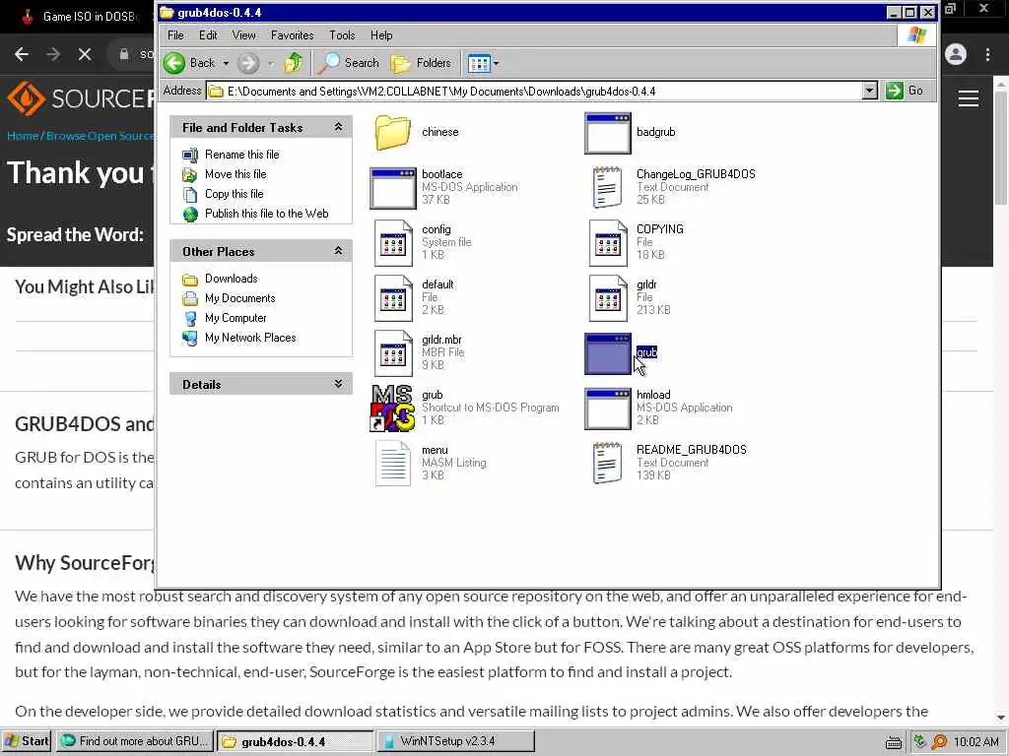Open the Edit menu
The width and height of the screenshot is (1009, 756).
click(x=208, y=35)
